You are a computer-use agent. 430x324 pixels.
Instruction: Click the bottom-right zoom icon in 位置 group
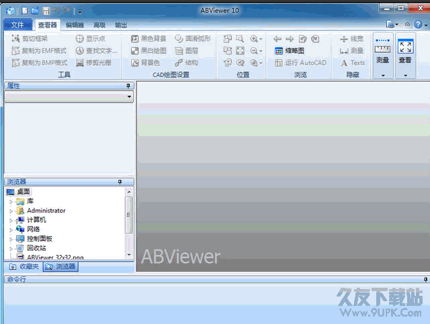254,62
